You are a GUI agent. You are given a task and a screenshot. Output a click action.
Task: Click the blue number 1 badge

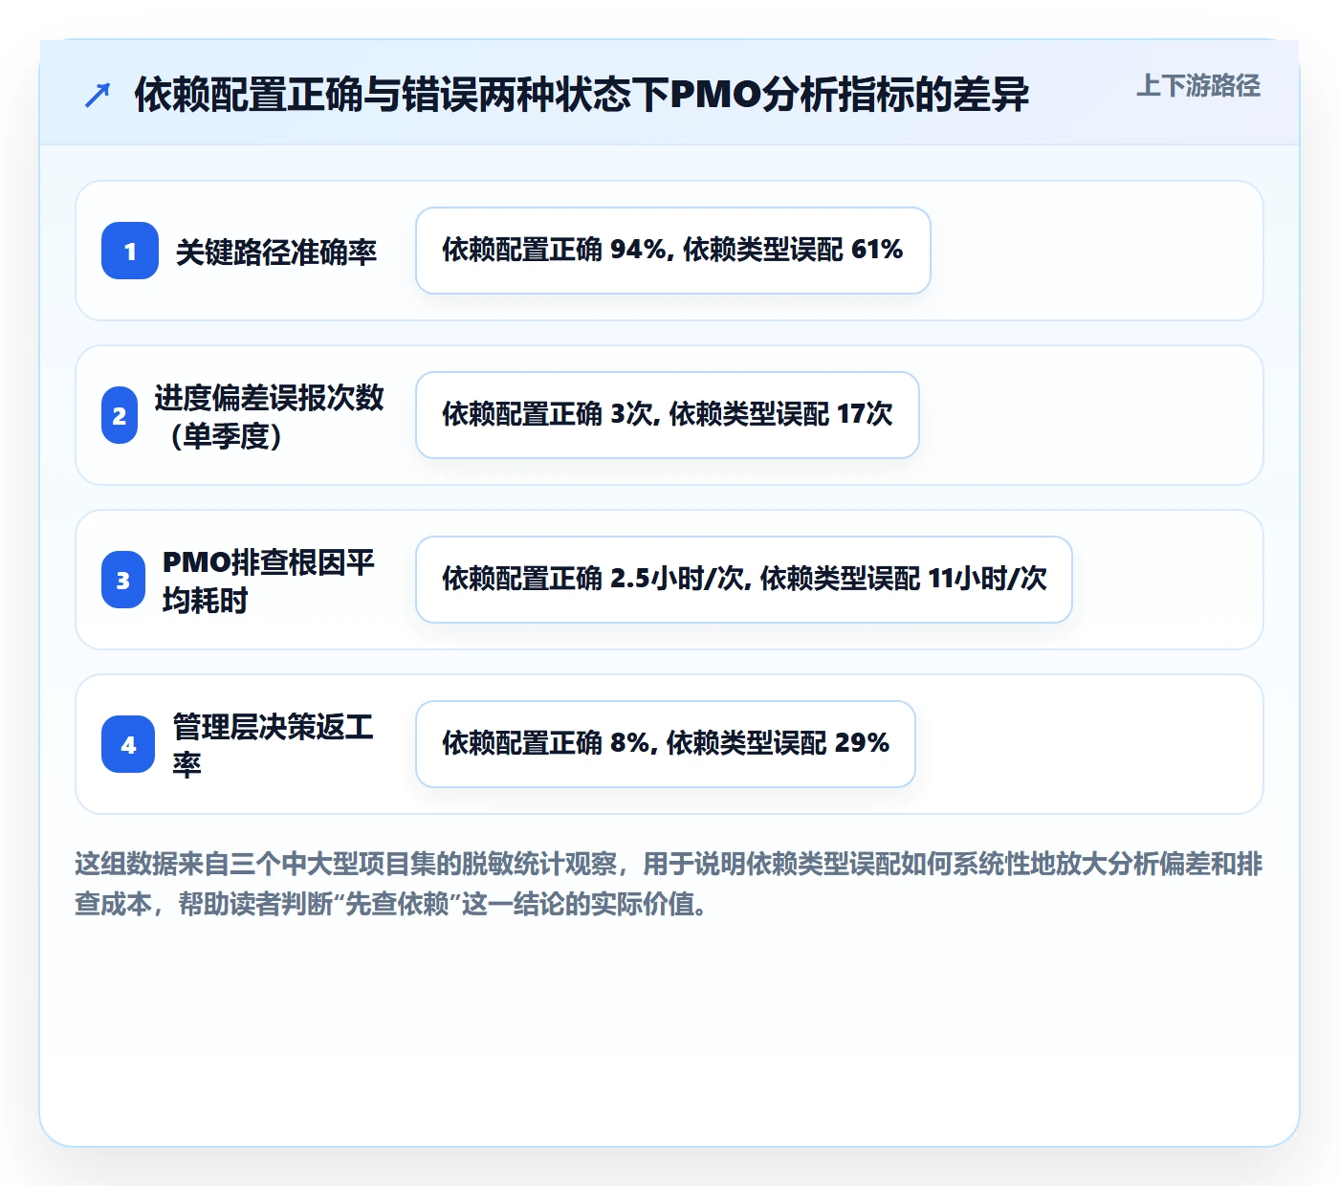pyautogui.click(x=130, y=251)
